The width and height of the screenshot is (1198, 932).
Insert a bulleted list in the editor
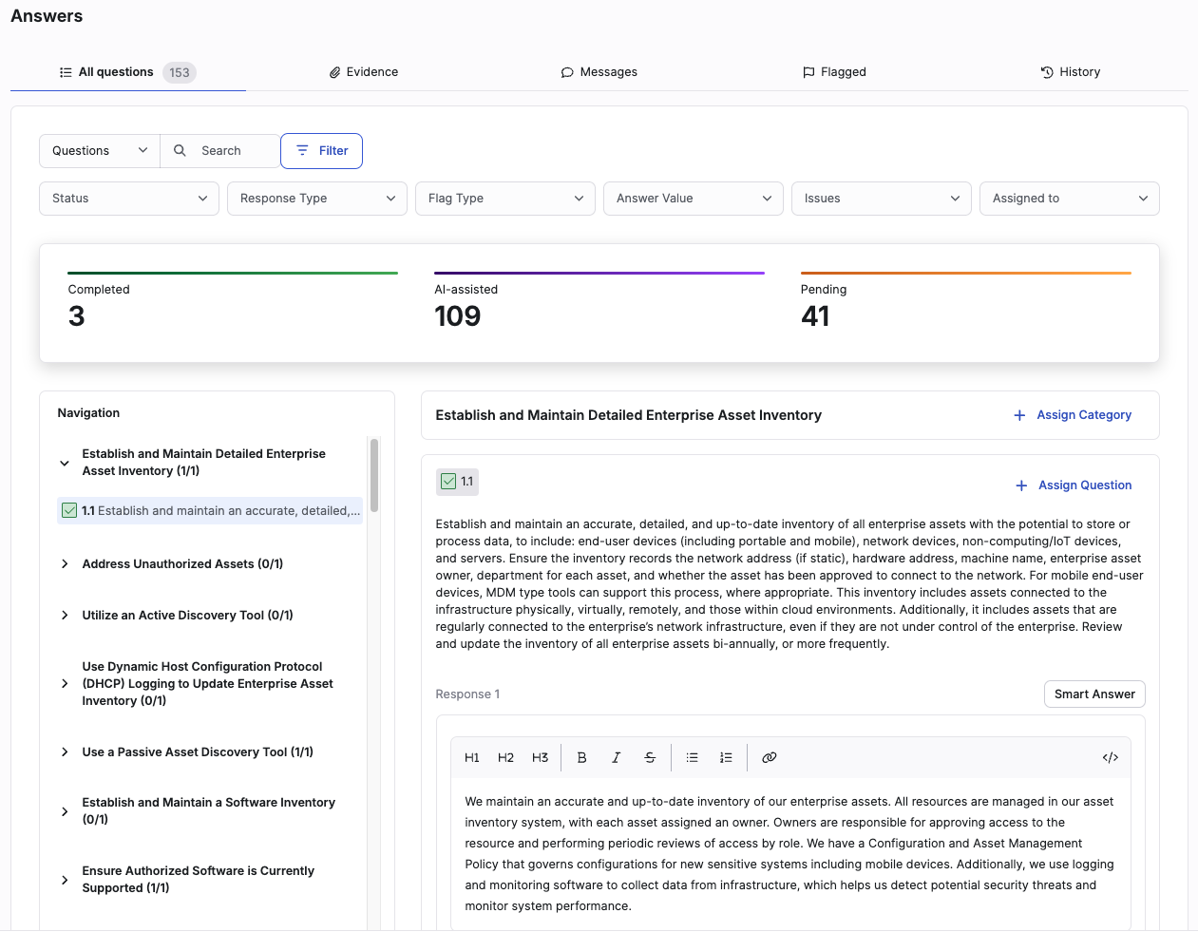(693, 757)
